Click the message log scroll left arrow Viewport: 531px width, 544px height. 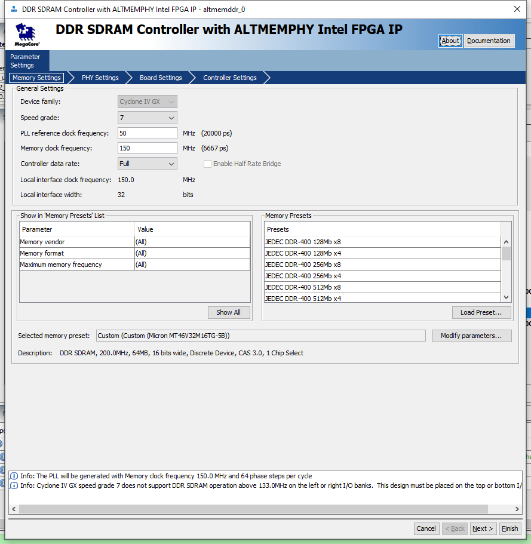coord(14,509)
